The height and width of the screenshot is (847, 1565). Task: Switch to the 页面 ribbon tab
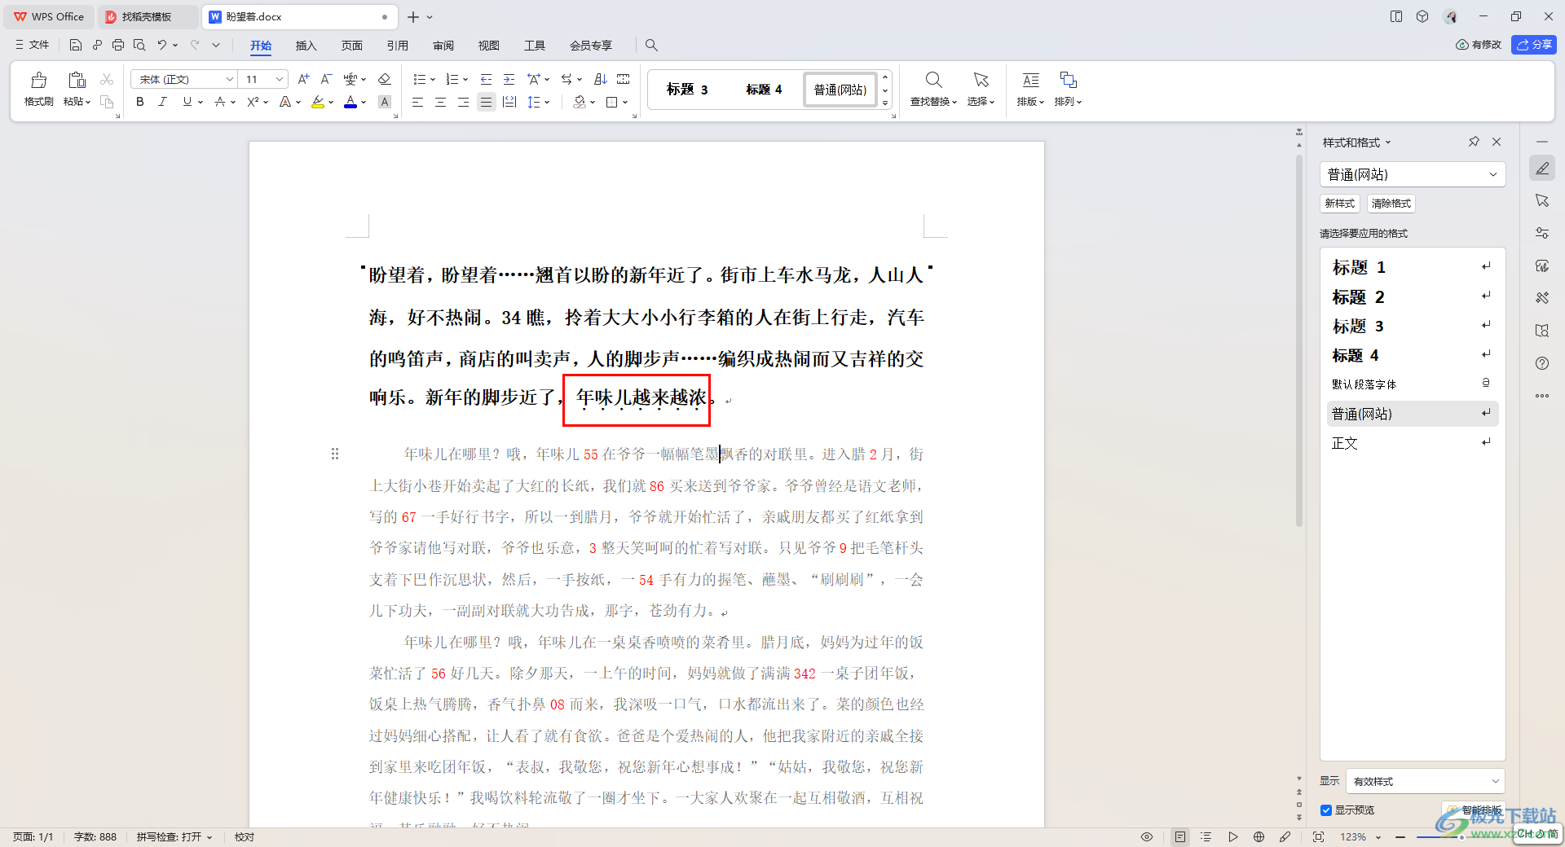(351, 46)
